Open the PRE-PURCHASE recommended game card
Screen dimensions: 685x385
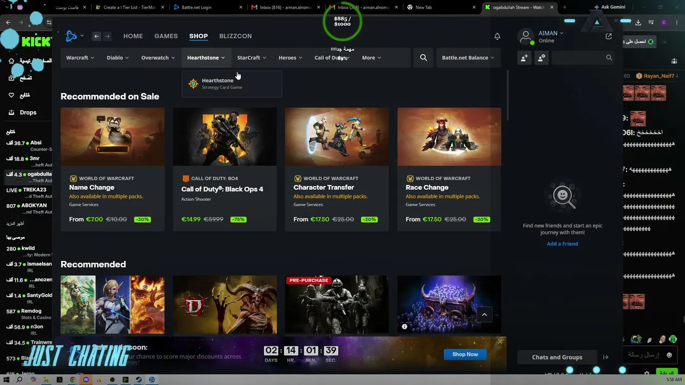337,305
